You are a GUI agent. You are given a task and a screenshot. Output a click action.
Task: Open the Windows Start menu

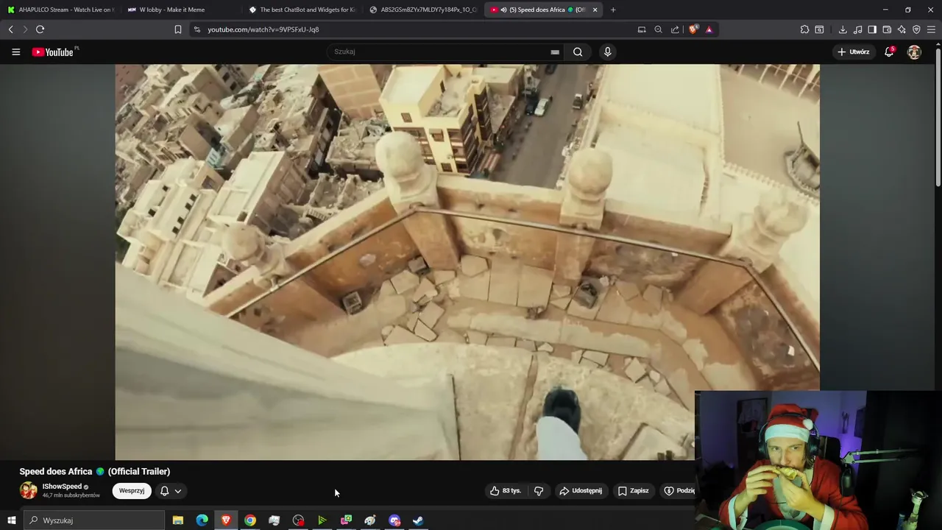[11, 520]
